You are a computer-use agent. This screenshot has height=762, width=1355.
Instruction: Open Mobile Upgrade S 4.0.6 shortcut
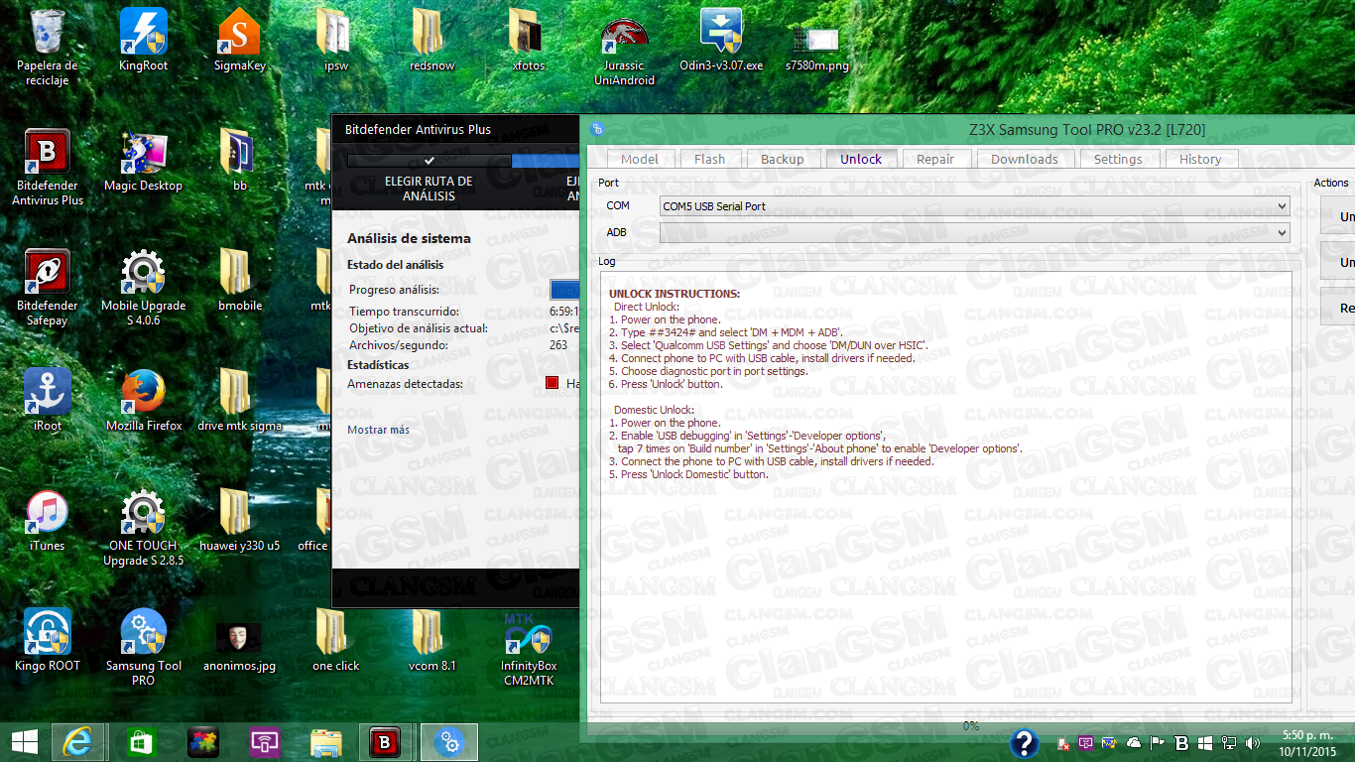(x=143, y=287)
